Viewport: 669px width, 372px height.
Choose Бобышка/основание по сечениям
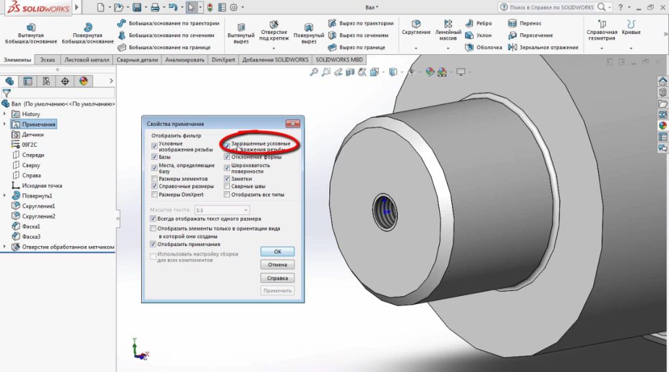tap(166, 35)
